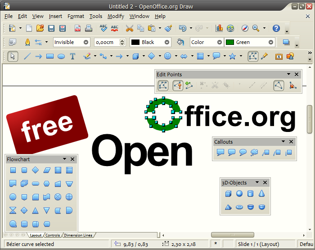The image size is (315, 250).
Task: Select the Flowchart Decision diamond shape
Action: [36, 170]
